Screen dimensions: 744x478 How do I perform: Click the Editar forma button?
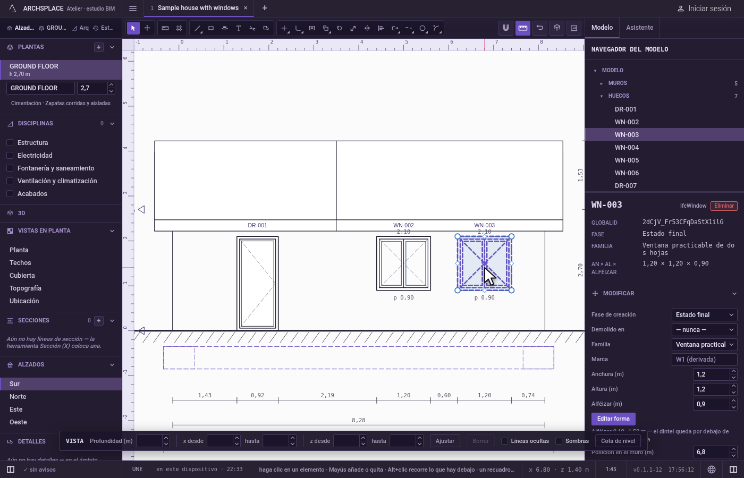point(613,419)
